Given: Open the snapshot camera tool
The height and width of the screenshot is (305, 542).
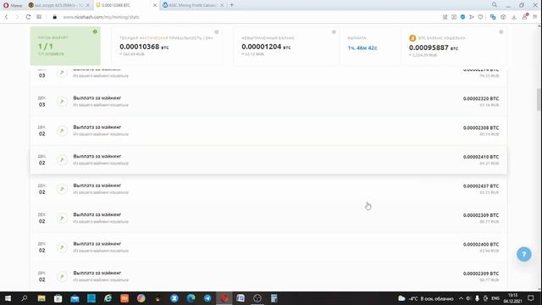Looking at the screenshot, I should pos(454,17).
